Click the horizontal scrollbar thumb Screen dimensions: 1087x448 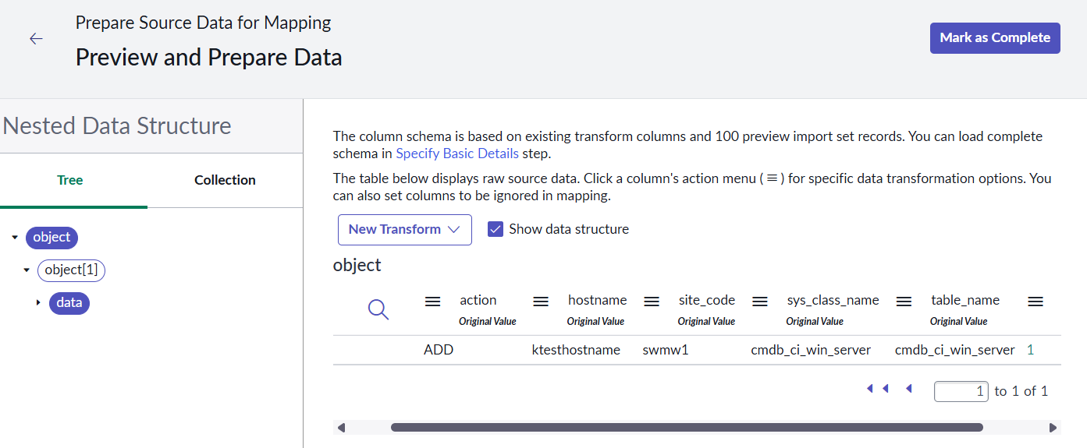click(687, 428)
